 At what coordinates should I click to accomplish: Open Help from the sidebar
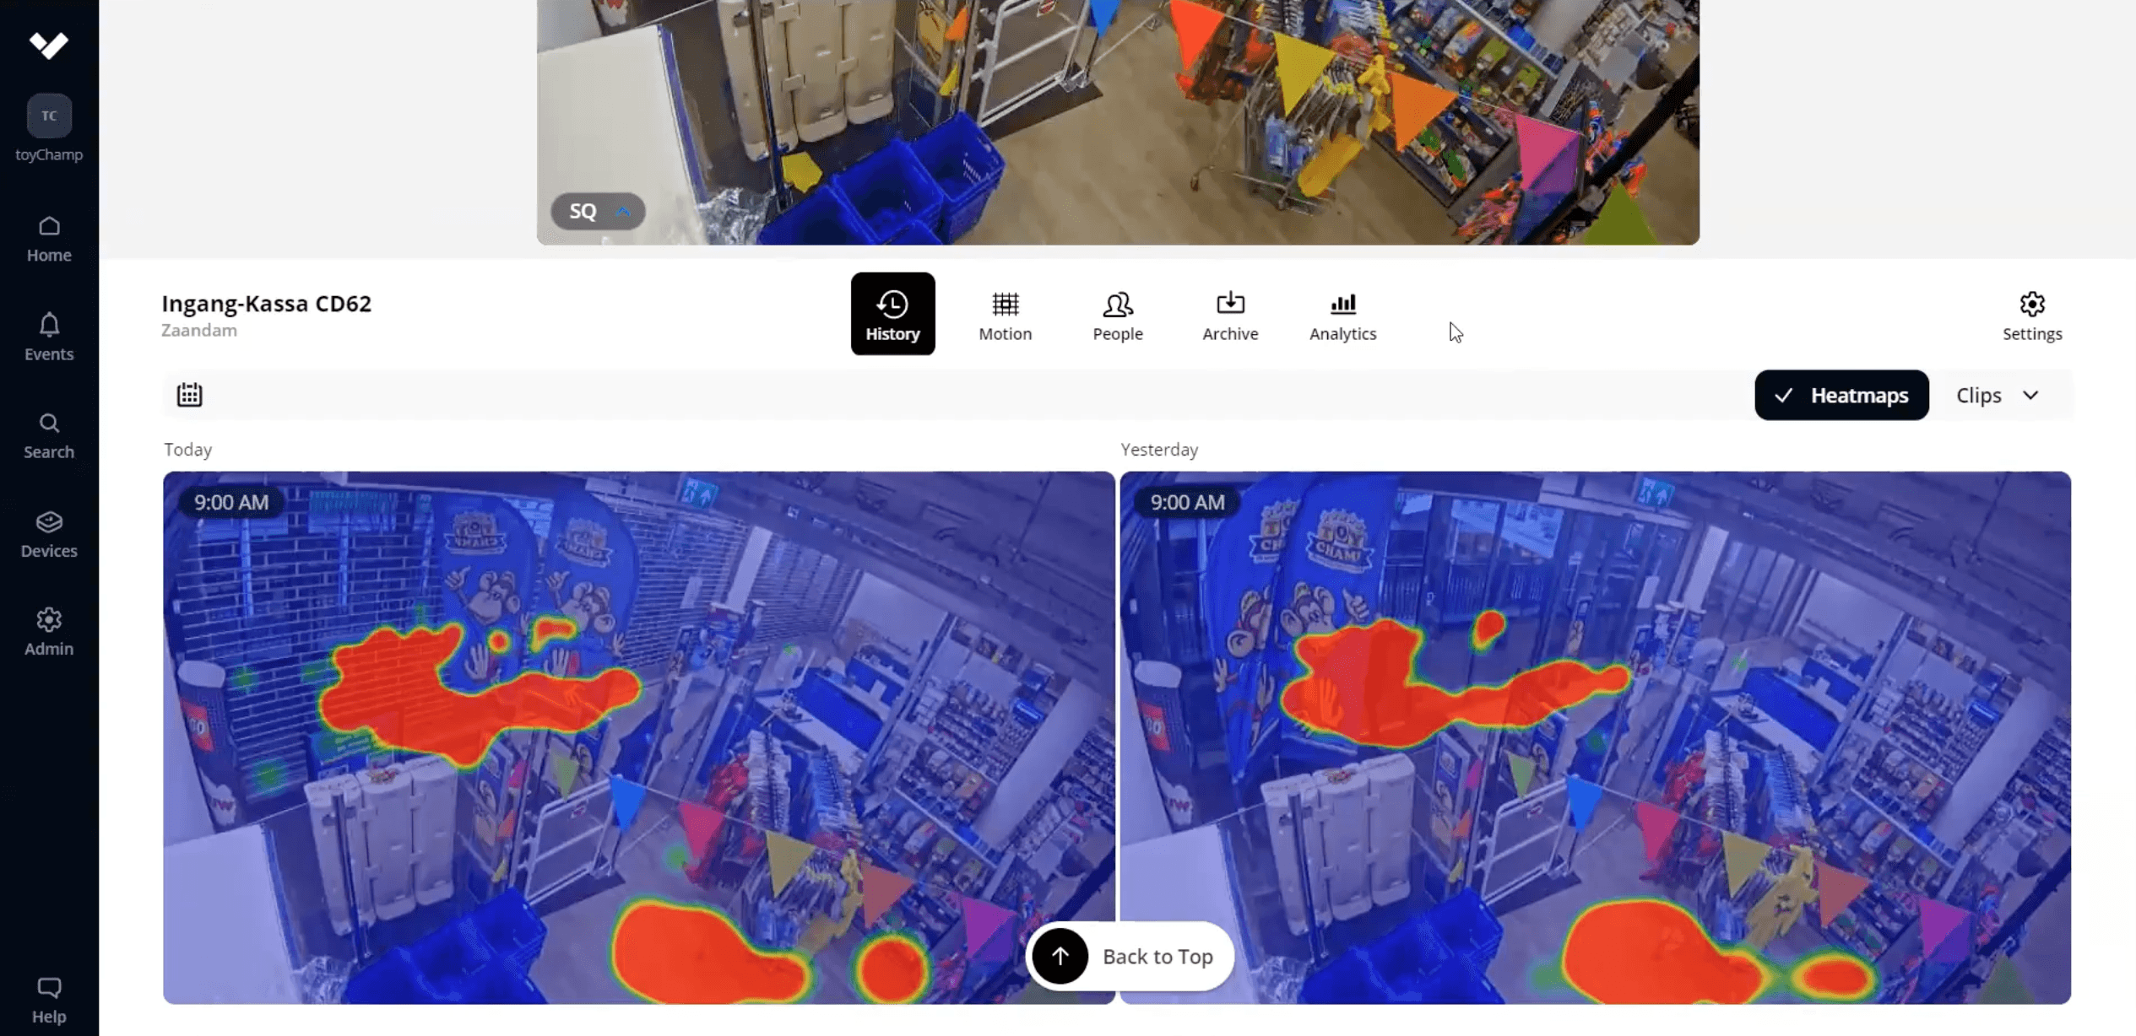click(48, 998)
